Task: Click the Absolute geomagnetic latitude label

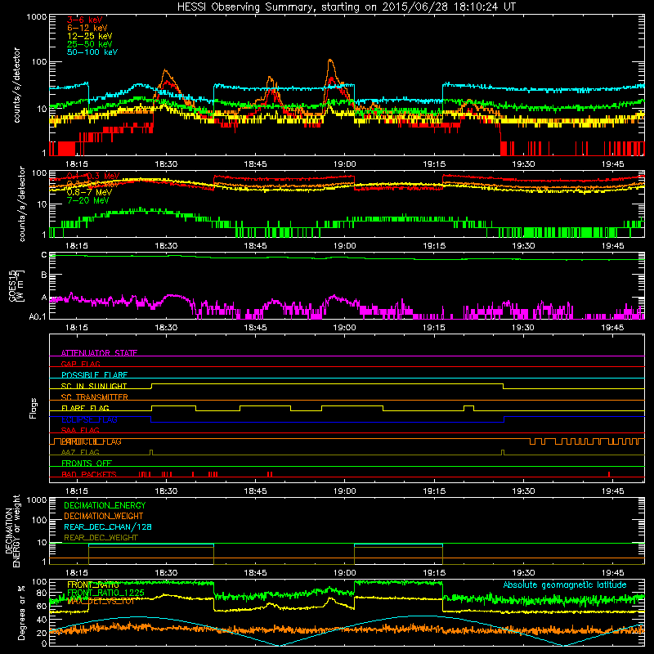Action: (565, 585)
